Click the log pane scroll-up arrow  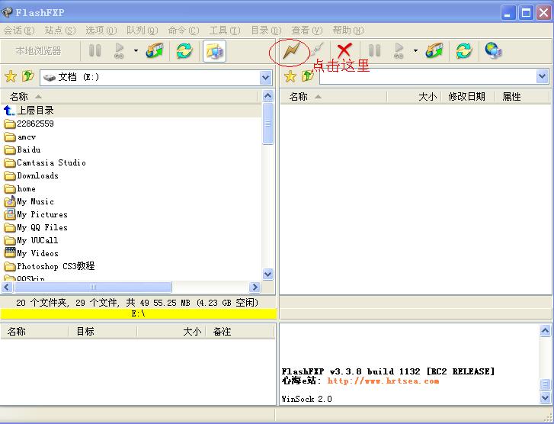pyautogui.click(x=545, y=331)
